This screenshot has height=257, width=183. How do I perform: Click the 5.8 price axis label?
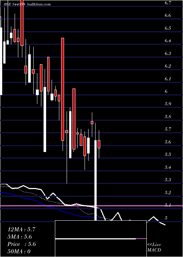click(168, 117)
